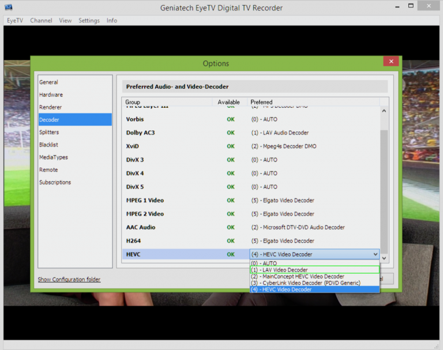Image resolution: width=443 pixels, height=350 pixels.
Task: Click scroll down arrow of decoder list
Action: 384,258
